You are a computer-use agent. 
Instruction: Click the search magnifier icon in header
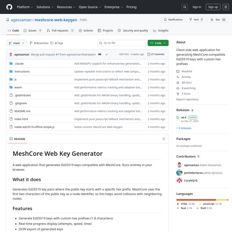tap(185, 7)
